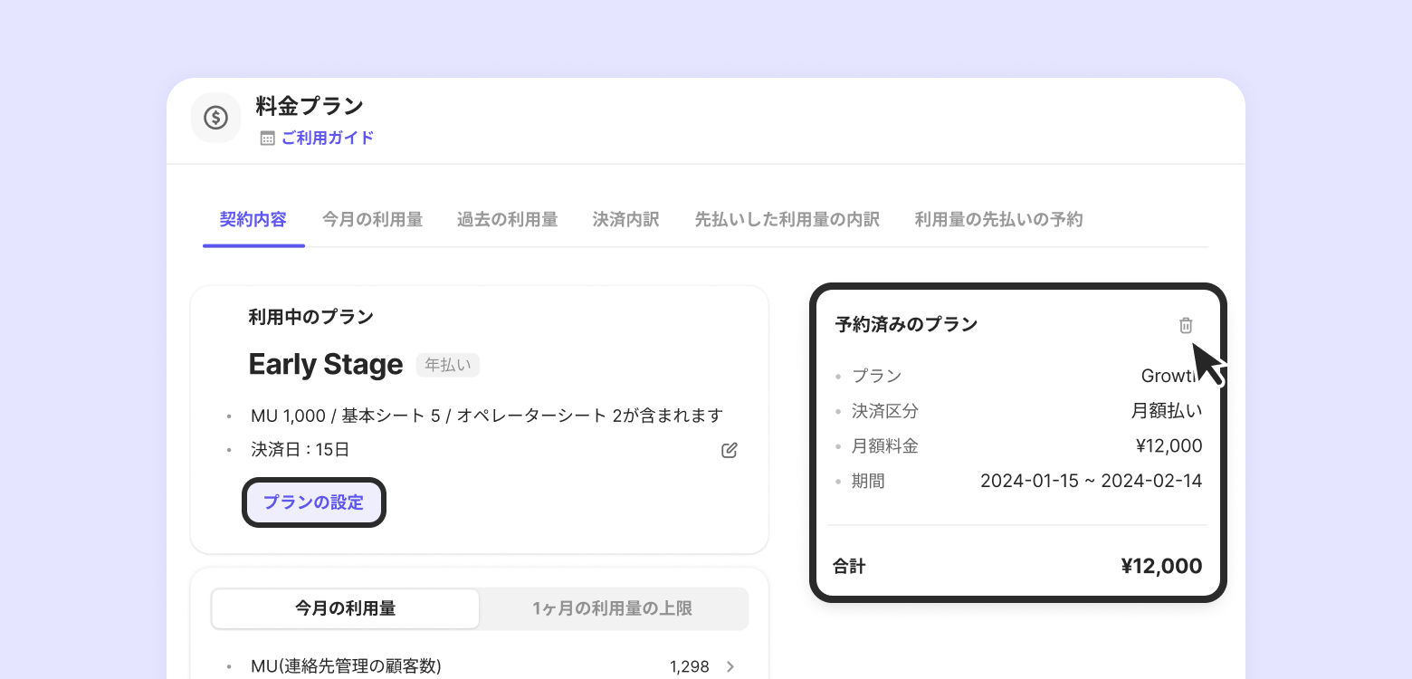
Task: Delete the reserved plan with trash icon
Action: tap(1186, 325)
